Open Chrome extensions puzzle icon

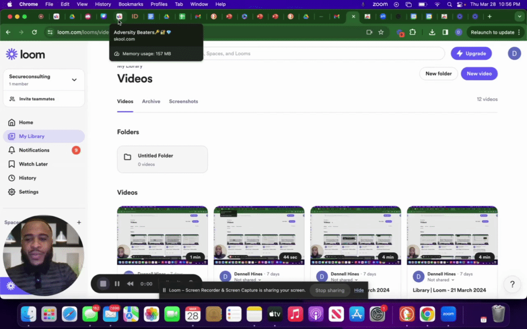click(413, 32)
